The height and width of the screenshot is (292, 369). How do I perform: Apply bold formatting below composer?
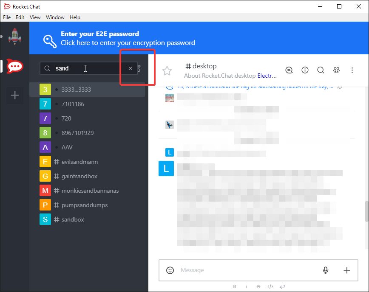[x=235, y=286]
